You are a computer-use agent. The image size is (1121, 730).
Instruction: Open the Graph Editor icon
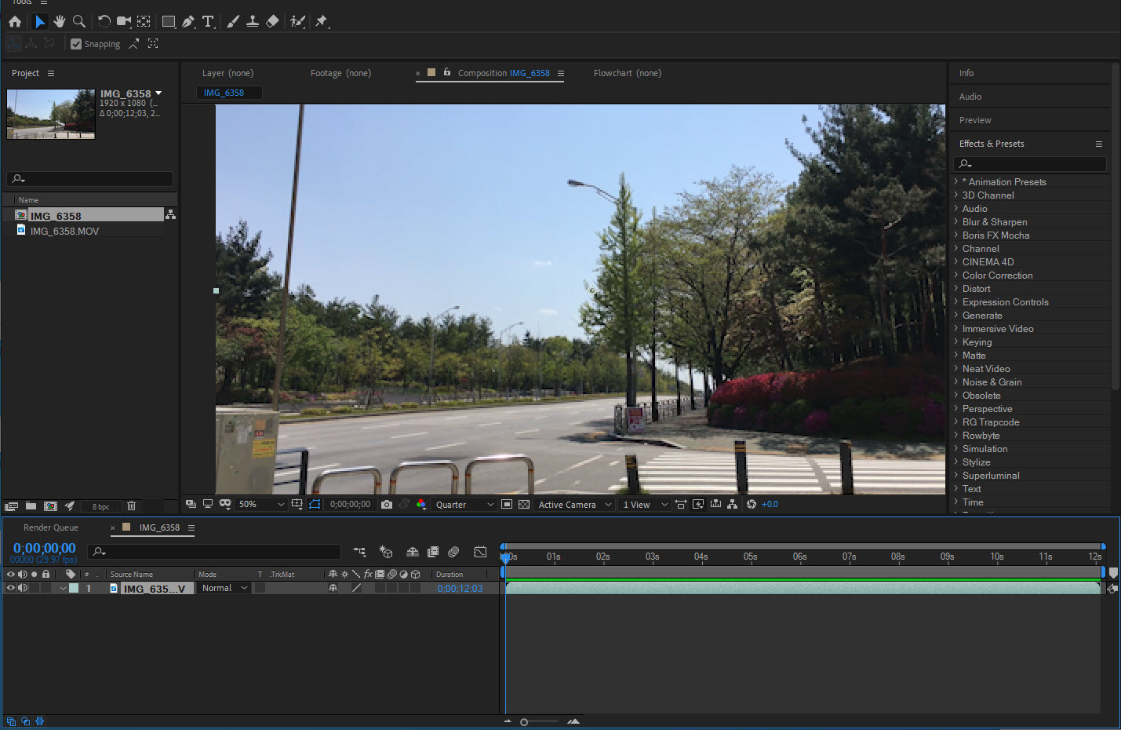coord(480,552)
